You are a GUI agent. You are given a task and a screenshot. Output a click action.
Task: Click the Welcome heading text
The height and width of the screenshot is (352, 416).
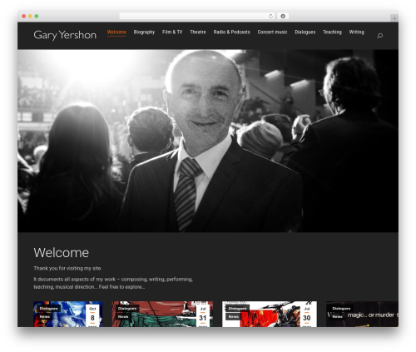coord(62,253)
